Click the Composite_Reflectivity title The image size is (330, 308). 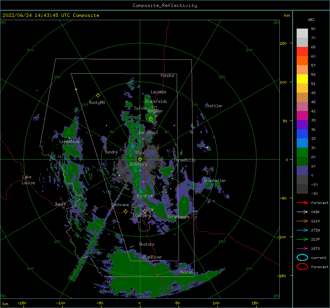pos(165,5)
